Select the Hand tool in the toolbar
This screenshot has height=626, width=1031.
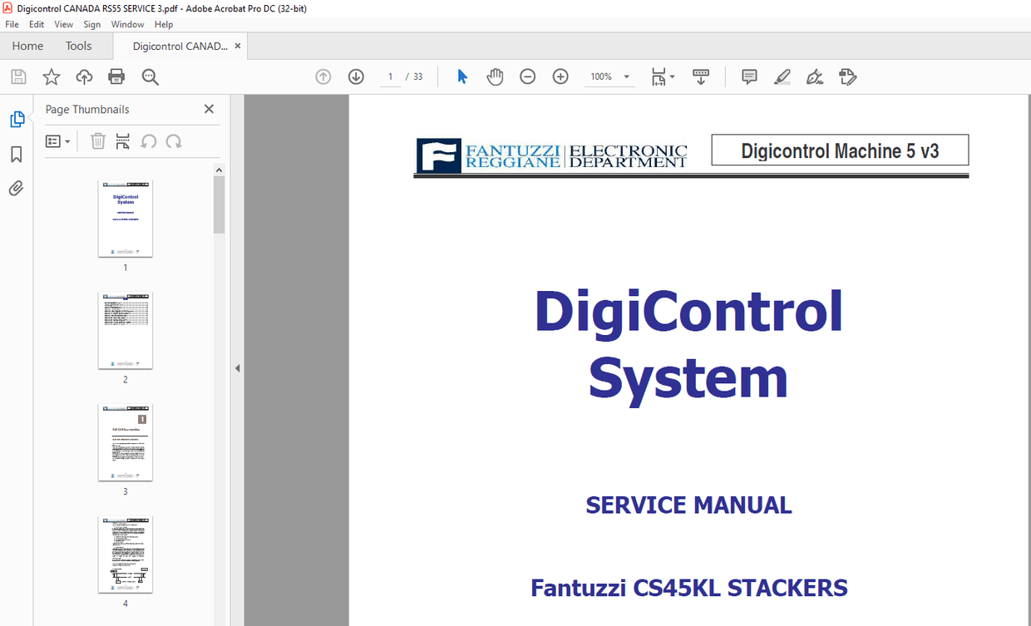(x=495, y=76)
